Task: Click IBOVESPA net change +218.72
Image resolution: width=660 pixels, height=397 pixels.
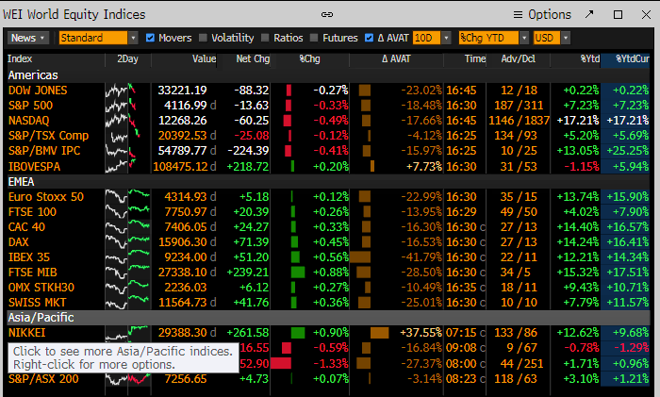Action: [x=247, y=167]
